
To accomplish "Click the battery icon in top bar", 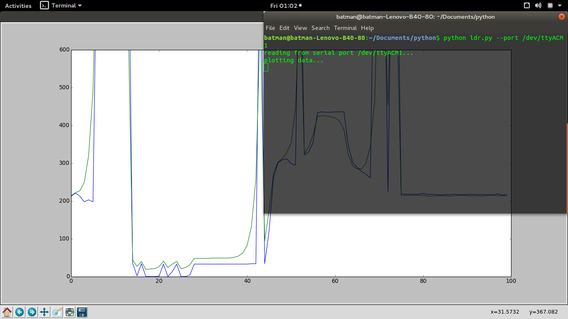I will click(x=550, y=5).
